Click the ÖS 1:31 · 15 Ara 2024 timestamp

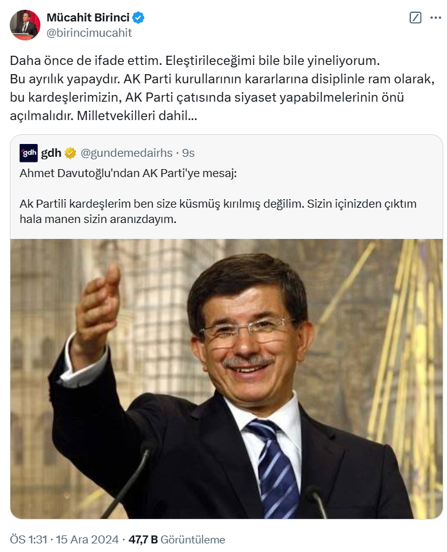[x=64, y=539]
